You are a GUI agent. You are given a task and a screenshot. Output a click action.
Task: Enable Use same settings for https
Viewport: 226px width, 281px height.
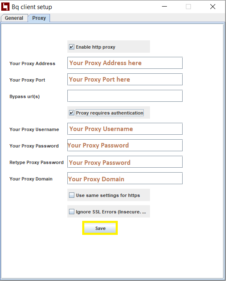click(x=71, y=195)
